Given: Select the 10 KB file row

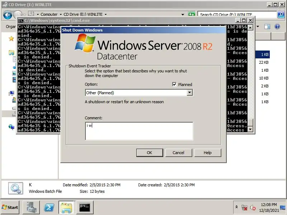Looking at the screenshot, I should click(264, 78).
